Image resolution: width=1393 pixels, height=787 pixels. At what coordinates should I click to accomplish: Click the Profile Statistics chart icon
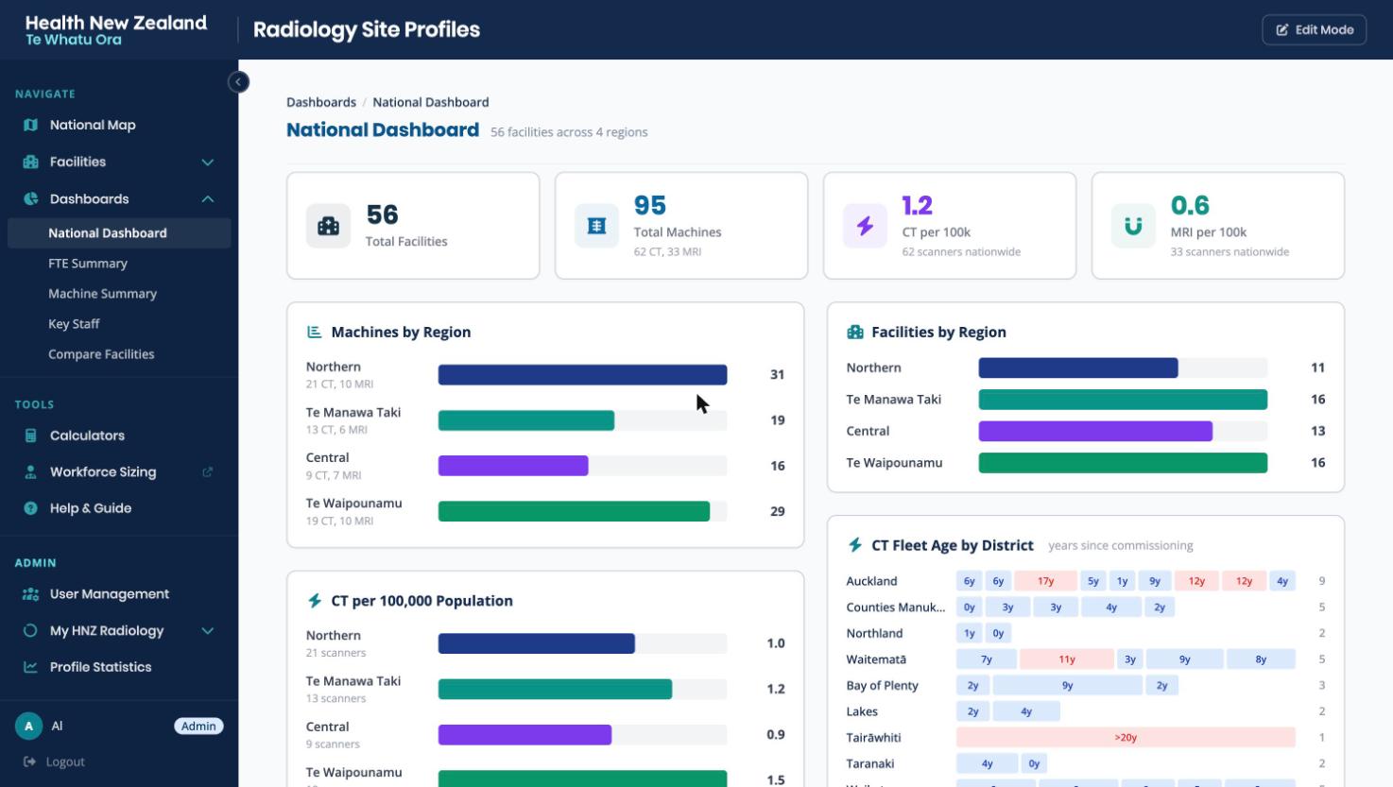click(x=30, y=667)
